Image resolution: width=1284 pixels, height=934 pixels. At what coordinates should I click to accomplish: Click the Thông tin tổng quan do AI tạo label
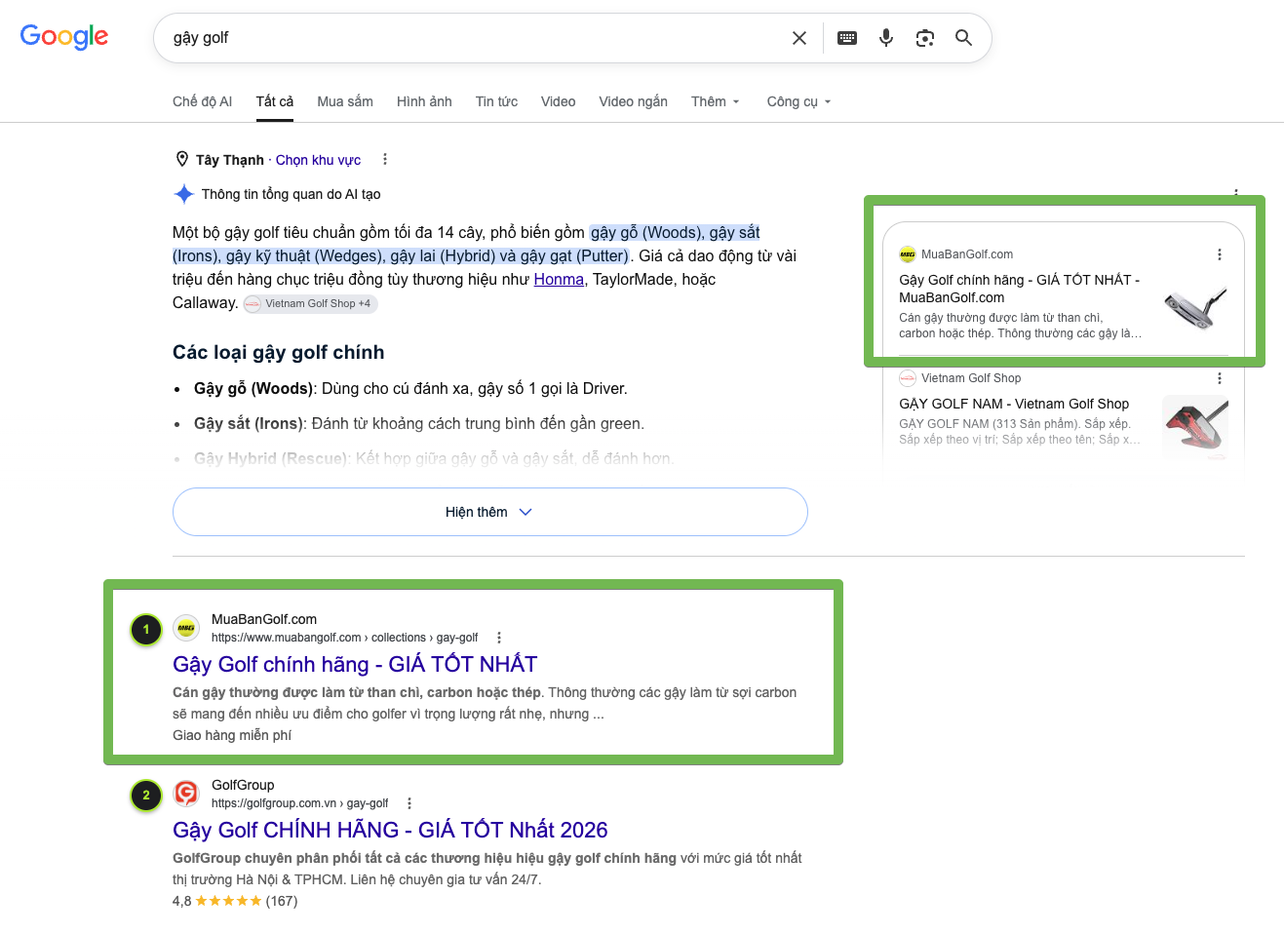291,194
